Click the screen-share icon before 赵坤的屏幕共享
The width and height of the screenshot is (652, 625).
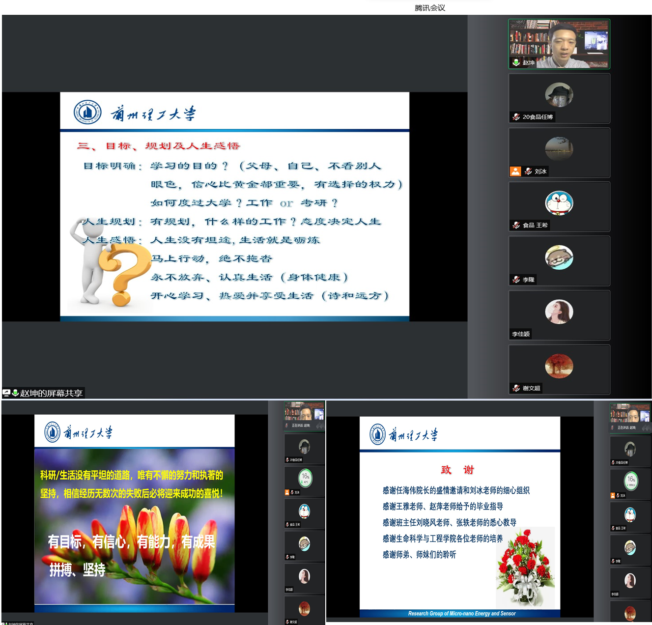6,393
